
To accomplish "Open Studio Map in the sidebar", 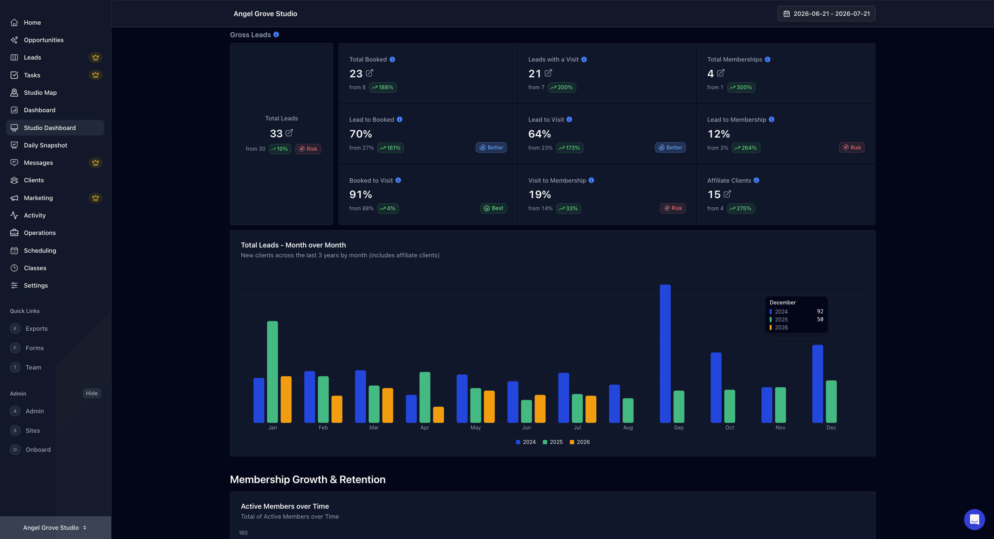I will pyautogui.click(x=55, y=92).
